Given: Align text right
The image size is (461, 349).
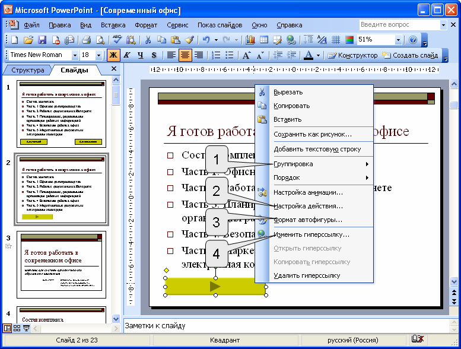Looking at the screenshot, I should point(199,55).
